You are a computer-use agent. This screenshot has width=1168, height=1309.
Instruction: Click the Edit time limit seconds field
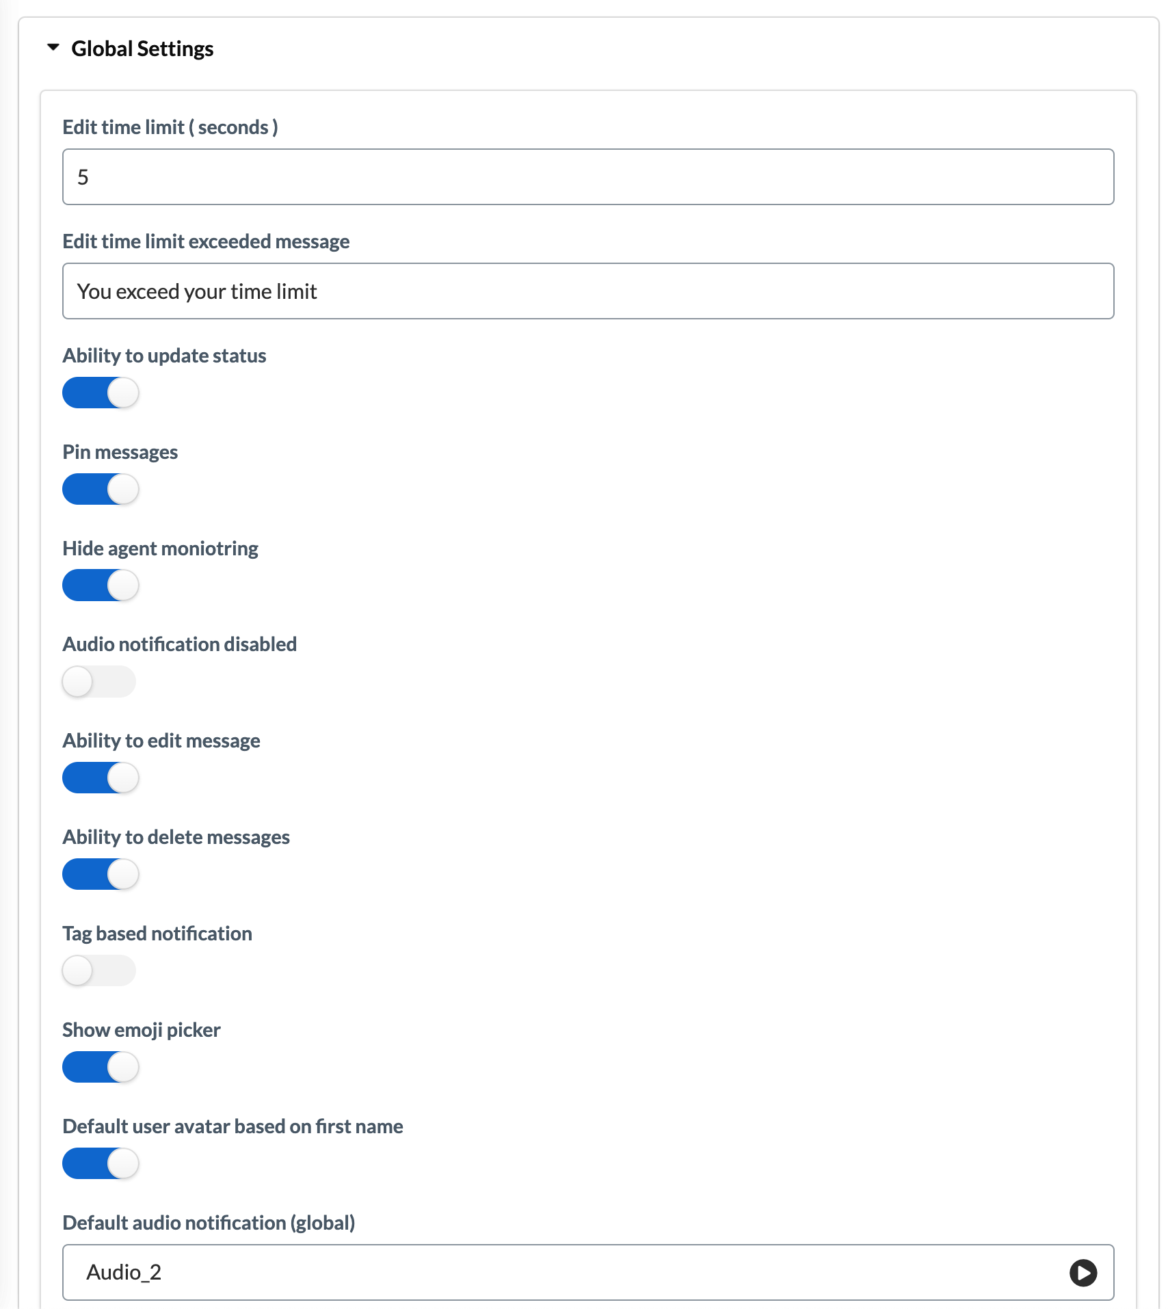click(588, 177)
